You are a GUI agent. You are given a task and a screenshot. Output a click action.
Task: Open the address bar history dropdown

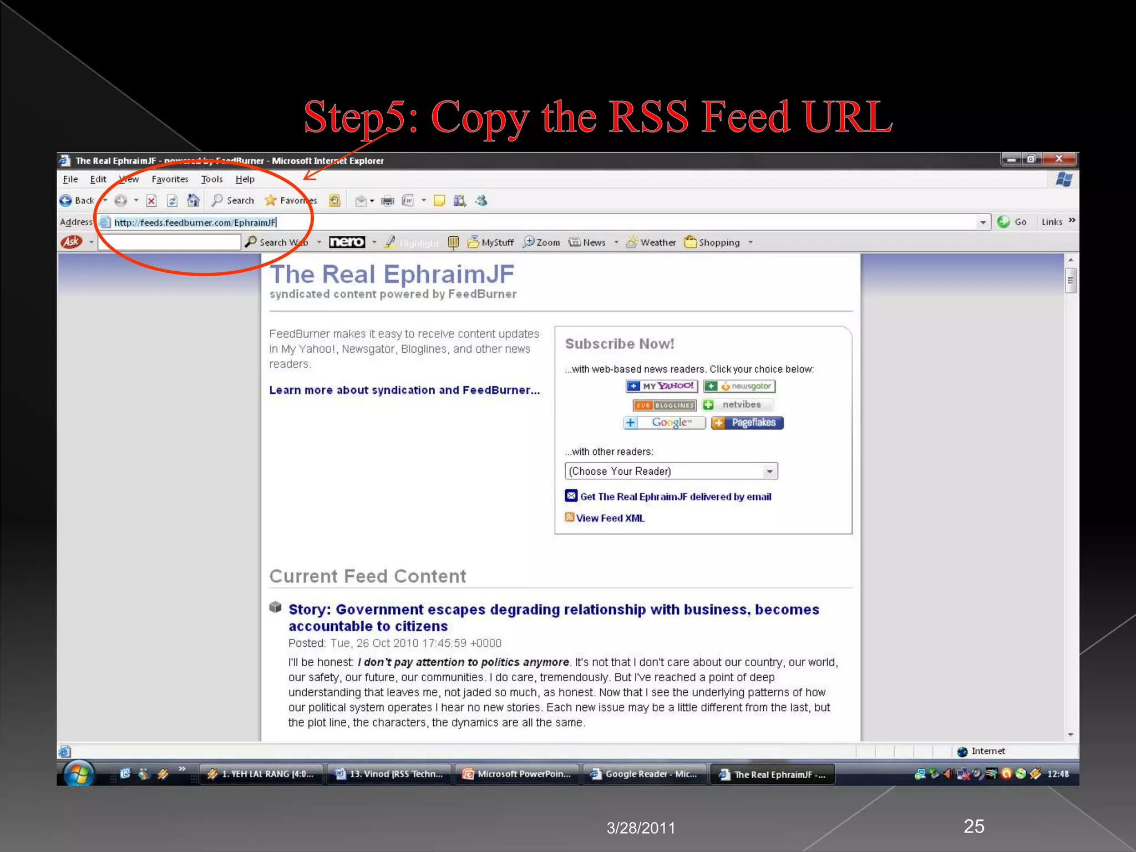click(983, 222)
